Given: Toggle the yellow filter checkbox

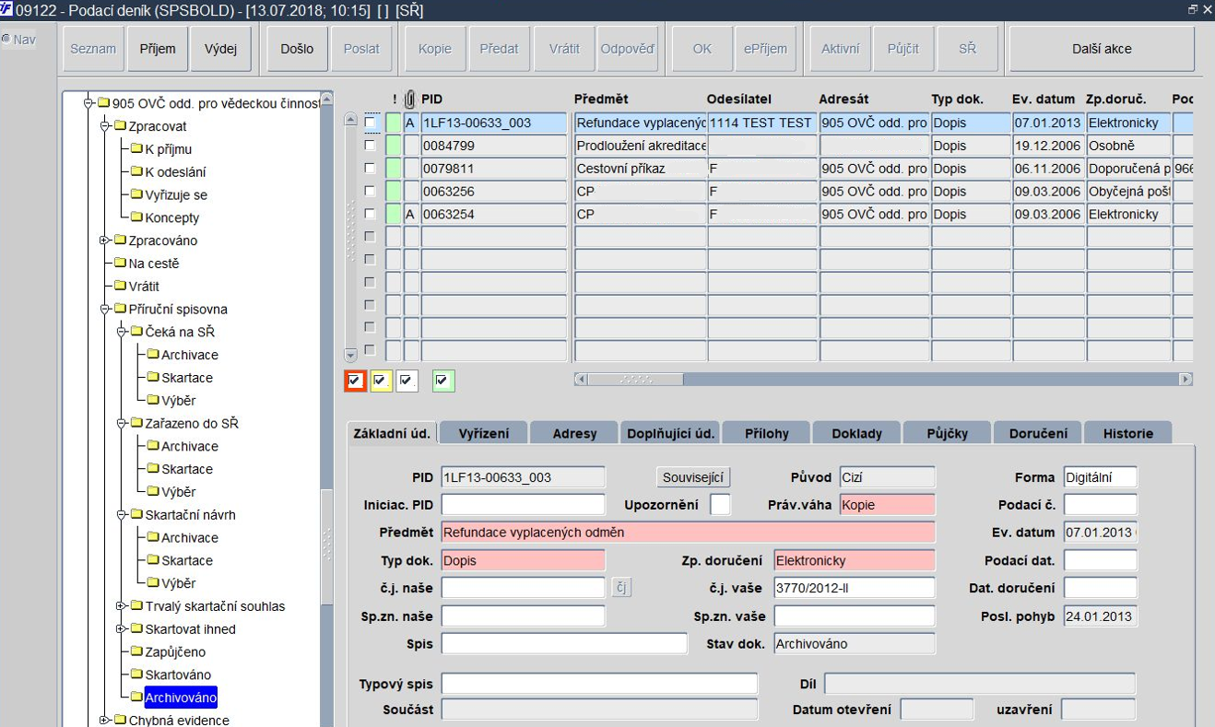Looking at the screenshot, I should (381, 380).
